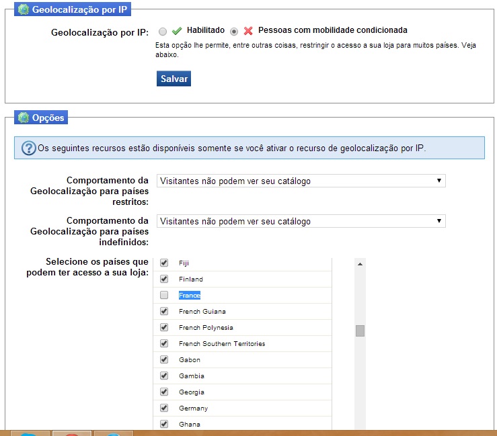Uncheck the French Guiana checkbox
This screenshot has height=436, width=497.
[x=164, y=312]
